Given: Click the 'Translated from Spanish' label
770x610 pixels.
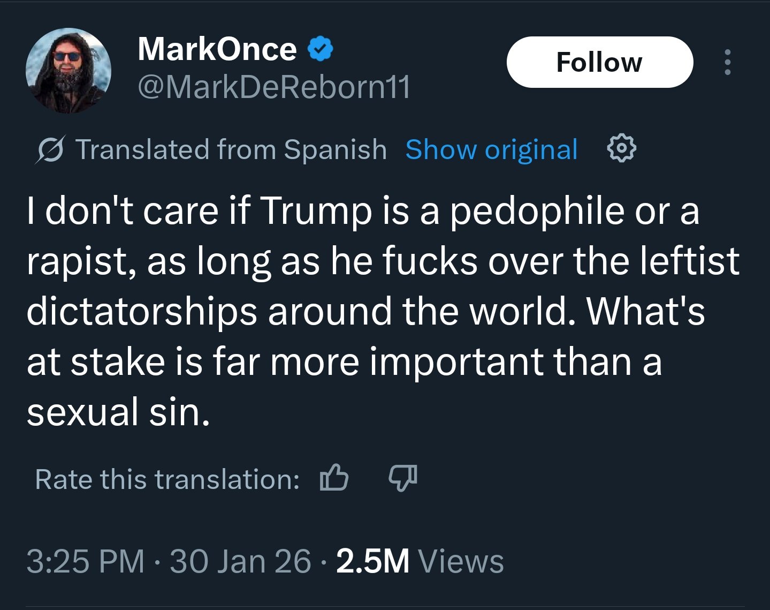Looking at the screenshot, I should (x=231, y=149).
